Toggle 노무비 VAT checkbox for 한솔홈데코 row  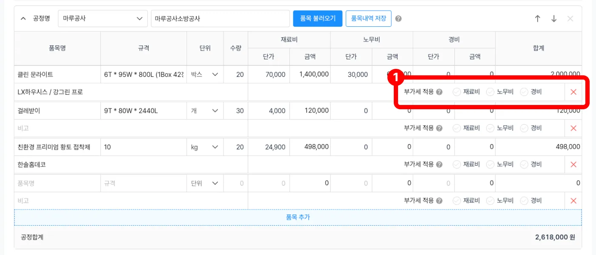click(x=490, y=164)
